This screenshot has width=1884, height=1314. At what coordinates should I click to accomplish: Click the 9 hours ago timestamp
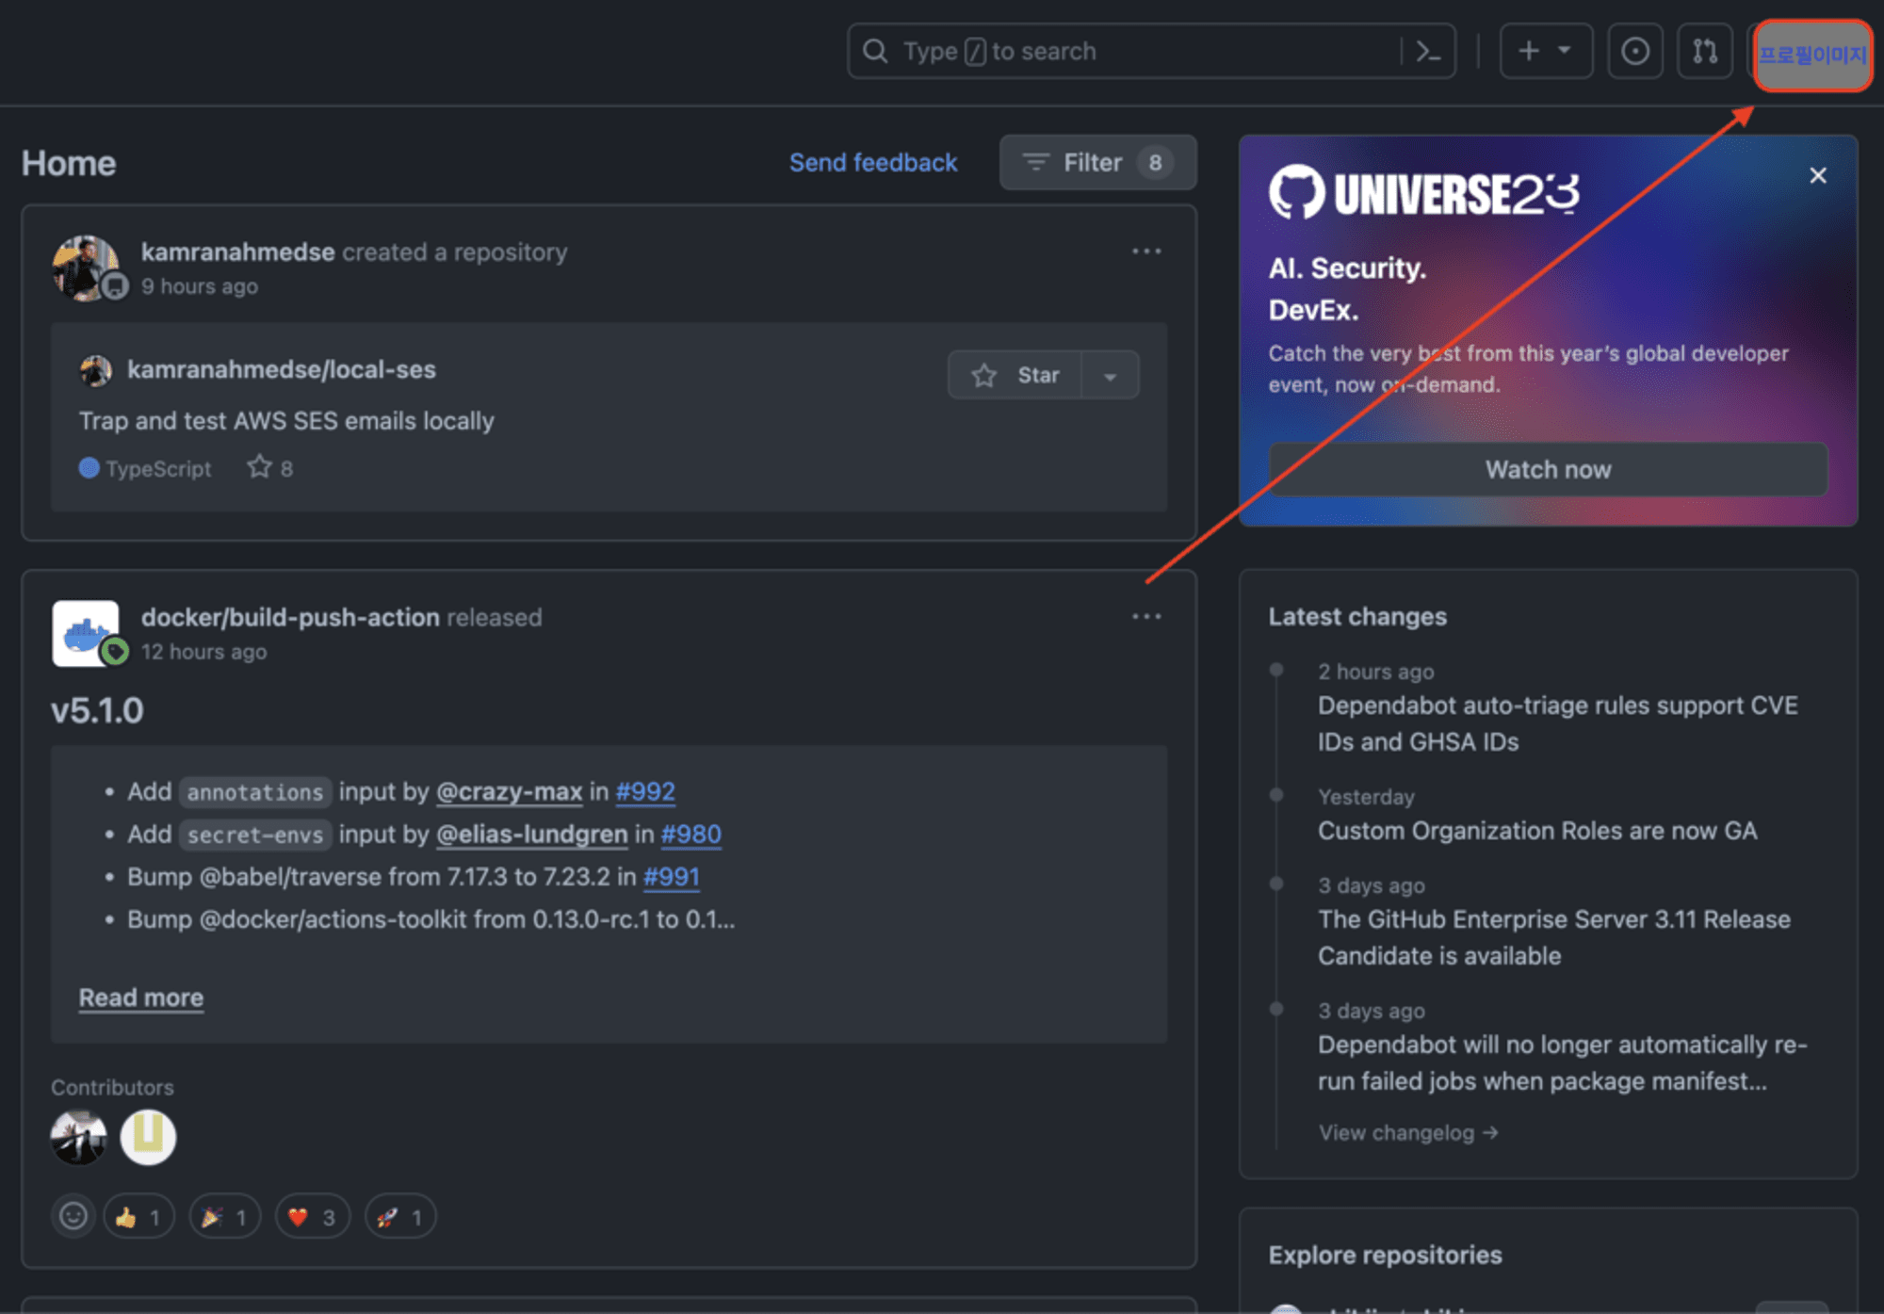point(199,286)
